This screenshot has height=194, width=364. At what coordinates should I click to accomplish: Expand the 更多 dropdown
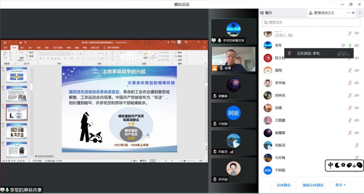pyautogui.click(x=340, y=185)
